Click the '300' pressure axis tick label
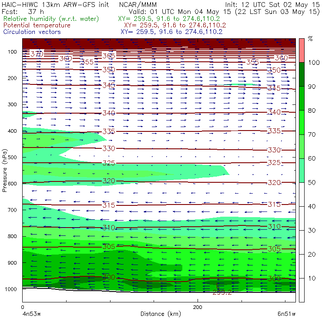This screenshot has width=322, height=322. [12, 104]
